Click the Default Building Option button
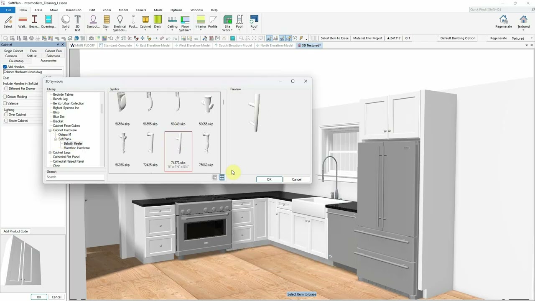This screenshot has height=301, width=535. 458,38
